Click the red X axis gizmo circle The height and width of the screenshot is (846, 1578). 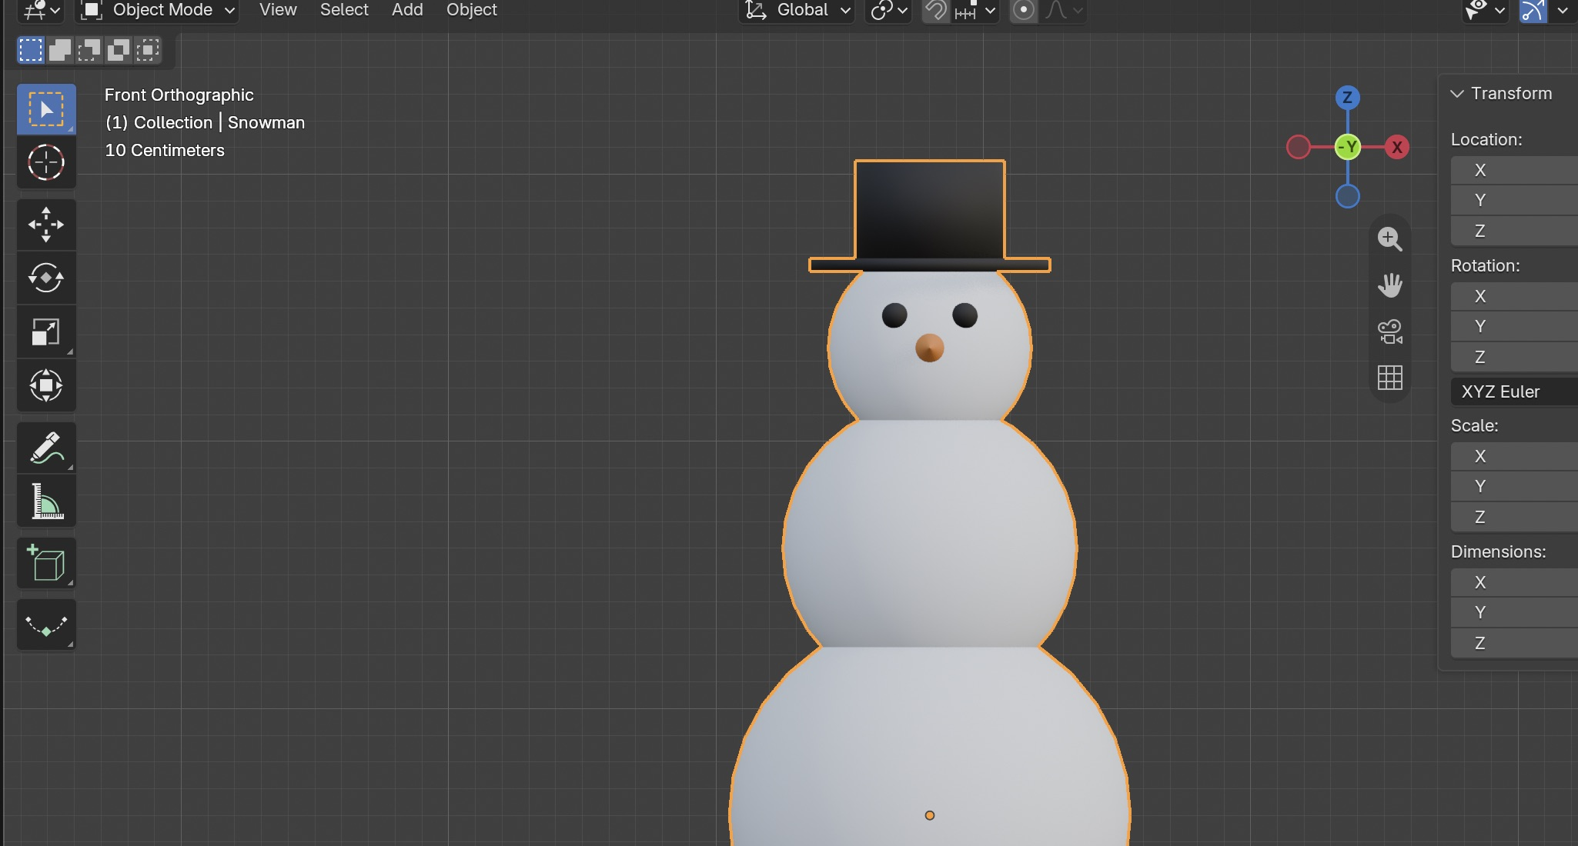[x=1397, y=147]
